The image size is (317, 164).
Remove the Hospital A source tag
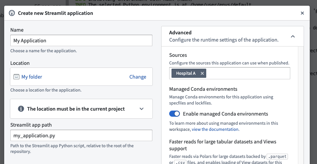[x=202, y=73]
